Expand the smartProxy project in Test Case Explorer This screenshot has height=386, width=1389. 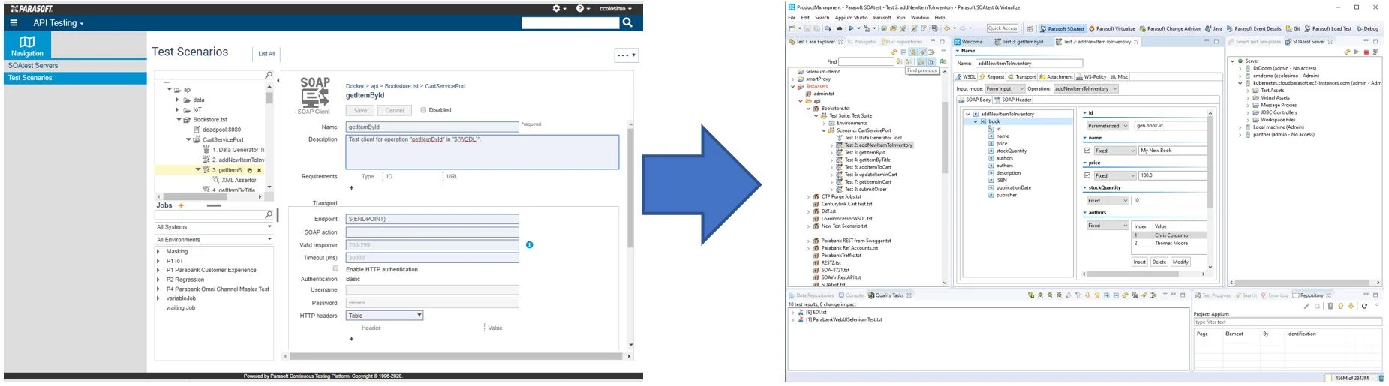793,79
